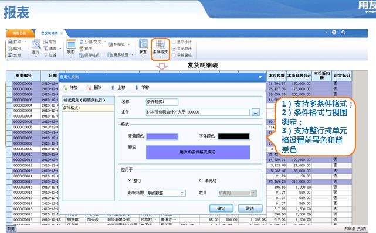376x233 pixels.
Task: Click the 本币税额 column header
Action: click(x=276, y=76)
